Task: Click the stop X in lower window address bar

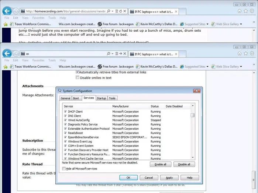Action: point(125,53)
